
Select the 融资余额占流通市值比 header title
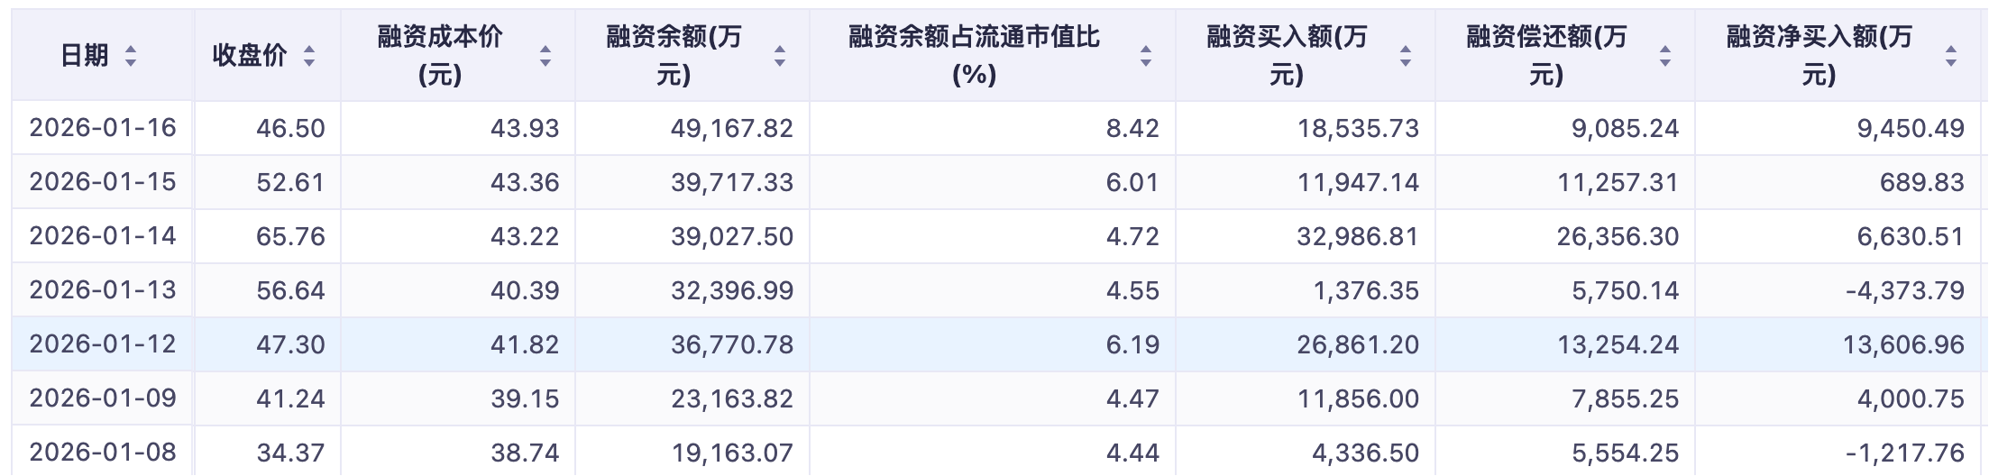tap(974, 38)
